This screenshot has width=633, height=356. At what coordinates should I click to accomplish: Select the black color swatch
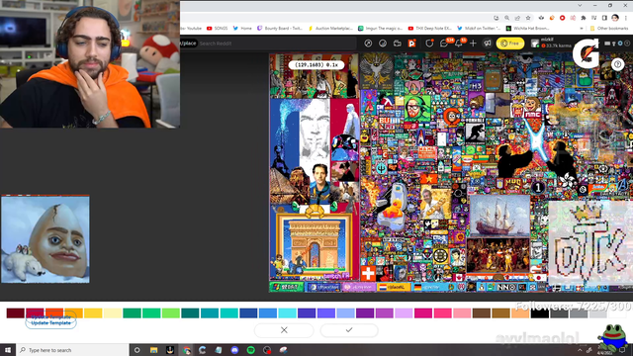click(x=540, y=312)
